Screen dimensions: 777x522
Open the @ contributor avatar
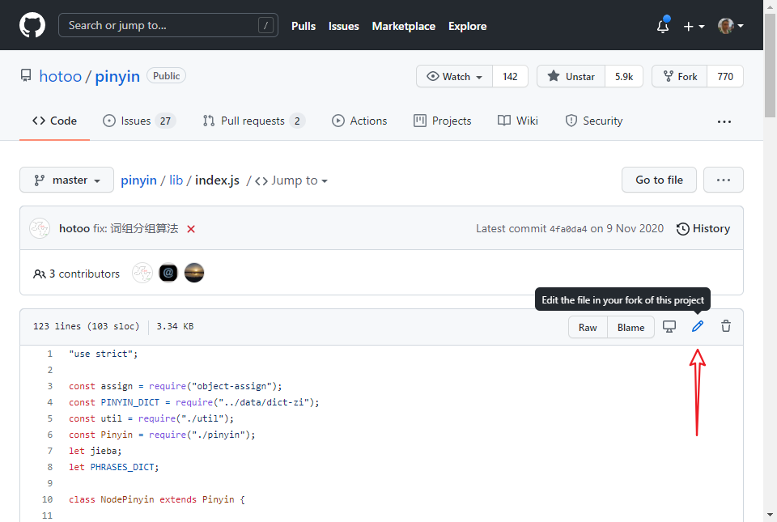coord(168,273)
